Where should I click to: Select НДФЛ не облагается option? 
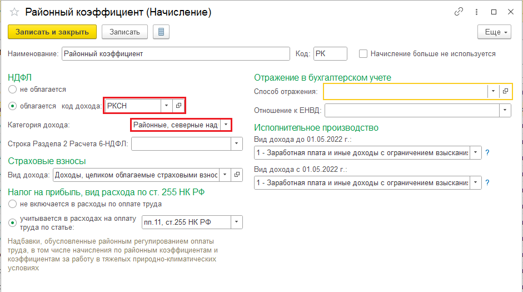12,90
